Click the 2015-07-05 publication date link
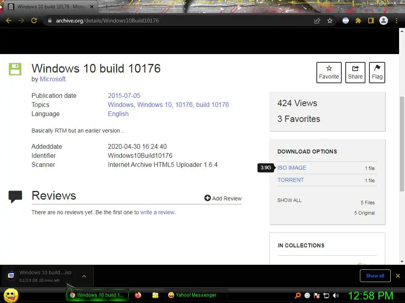Screen dimensions: 405x303 (x=124, y=95)
